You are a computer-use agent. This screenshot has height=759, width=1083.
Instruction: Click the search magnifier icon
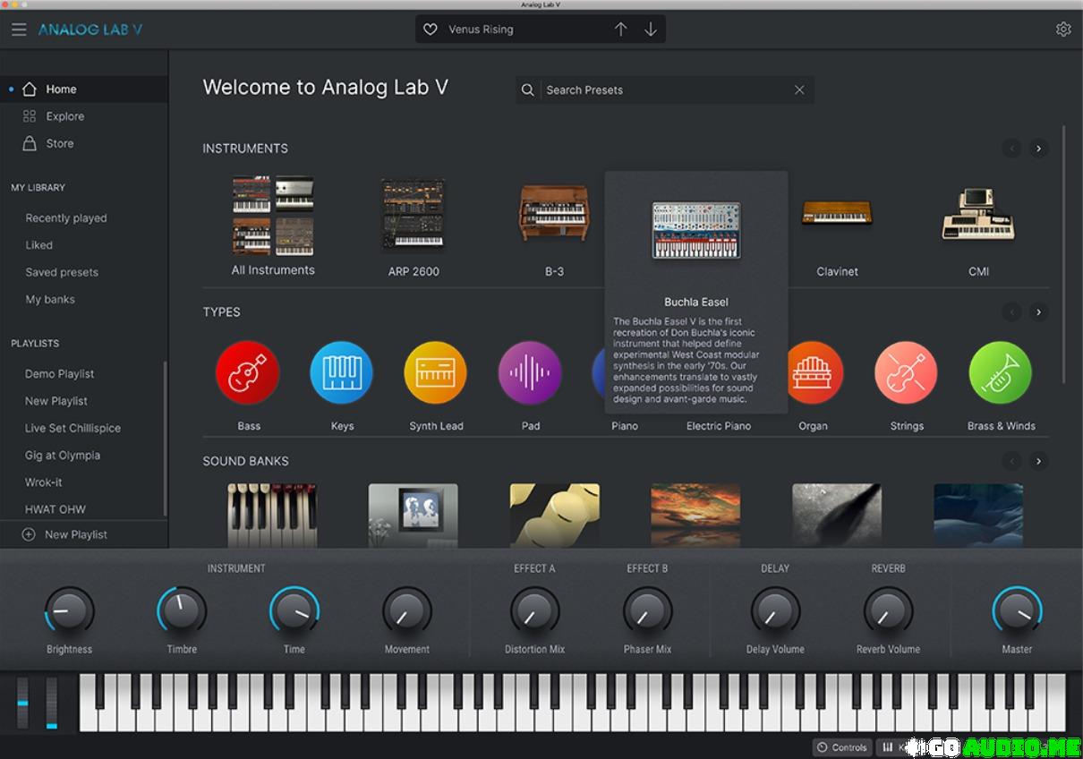[x=528, y=90]
